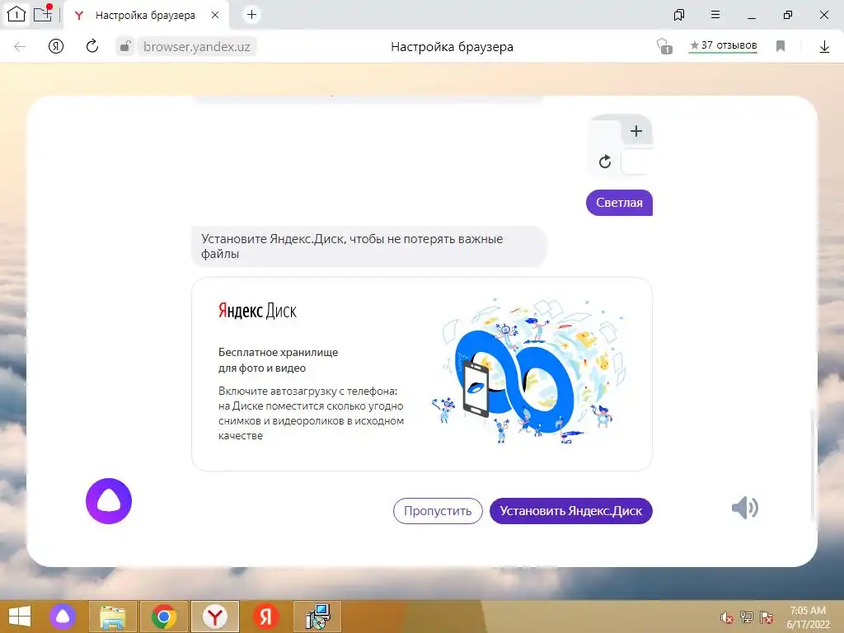
Task: Switch to Yandex Browser taskbar icon
Action: coord(215,617)
